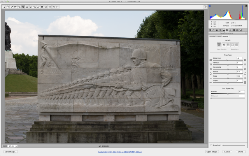Click the Save Image button

click(x=11, y=152)
